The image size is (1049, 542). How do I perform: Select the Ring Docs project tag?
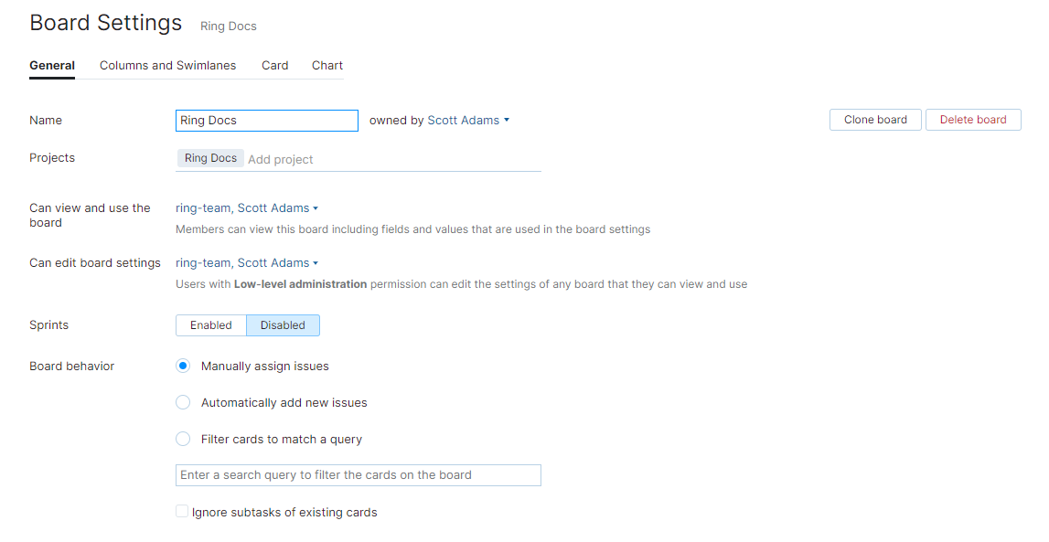coord(210,157)
